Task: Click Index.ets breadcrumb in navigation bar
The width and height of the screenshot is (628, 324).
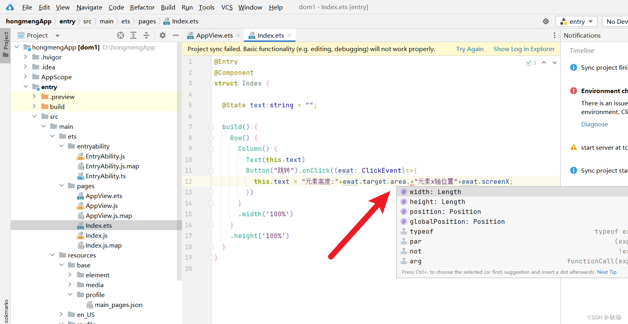Action: click(181, 21)
